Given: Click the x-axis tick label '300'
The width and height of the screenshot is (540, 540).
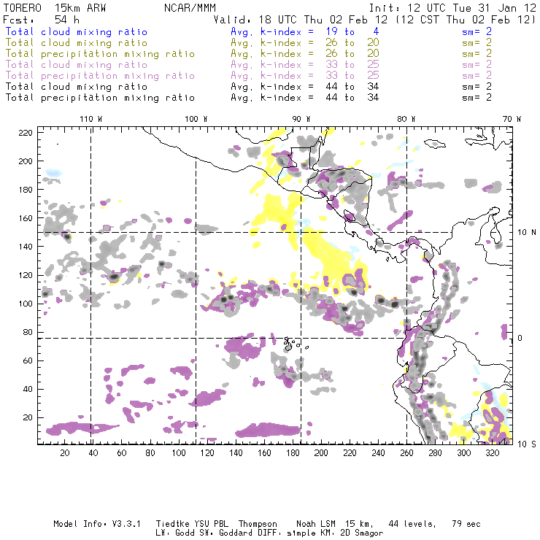Looking at the screenshot, I should click(x=464, y=453).
